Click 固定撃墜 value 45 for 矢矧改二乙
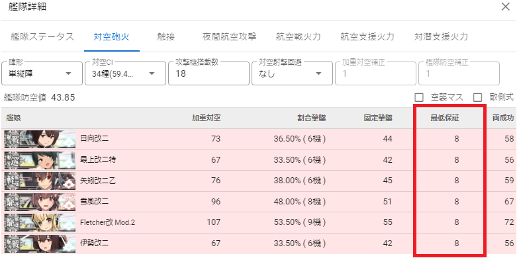 tap(388, 181)
